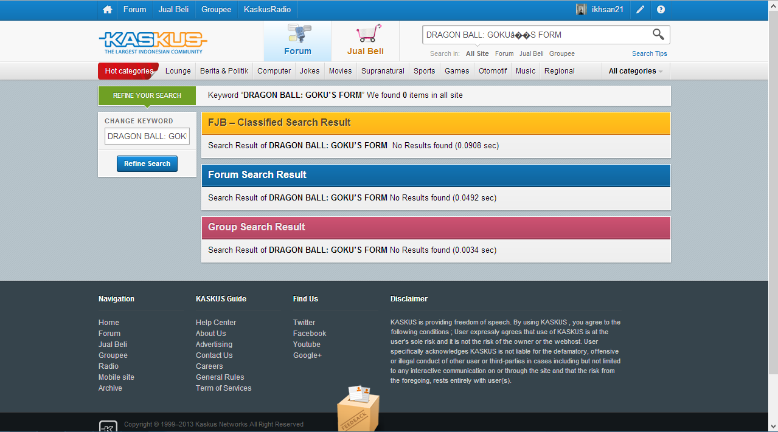Viewport: 778px width, 432px height.
Task: Open the Computer category
Action: [274, 71]
